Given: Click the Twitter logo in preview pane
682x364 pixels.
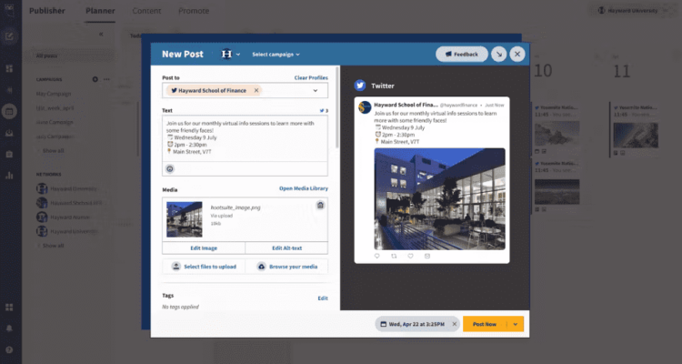Looking at the screenshot, I should tap(360, 86).
